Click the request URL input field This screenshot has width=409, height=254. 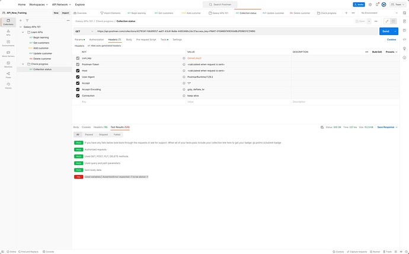(237, 31)
